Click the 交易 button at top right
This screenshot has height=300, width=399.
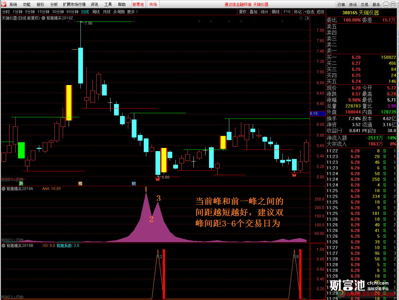364,4
